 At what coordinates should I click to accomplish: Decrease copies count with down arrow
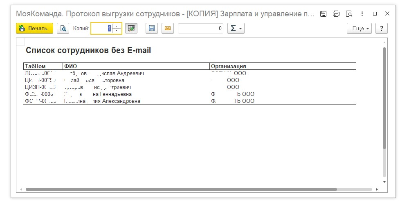click(x=117, y=31)
